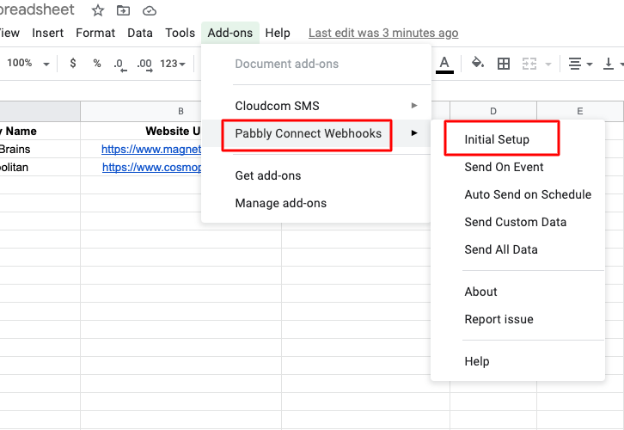Image resolution: width=624 pixels, height=430 pixels.
Task: Open the 100% zoom dropdown
Action: [28, 63]
